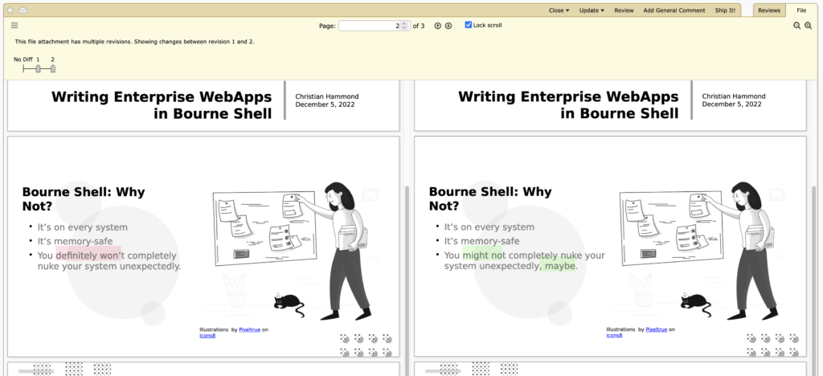Select revision 2 handle on the slider

(52, 69)
